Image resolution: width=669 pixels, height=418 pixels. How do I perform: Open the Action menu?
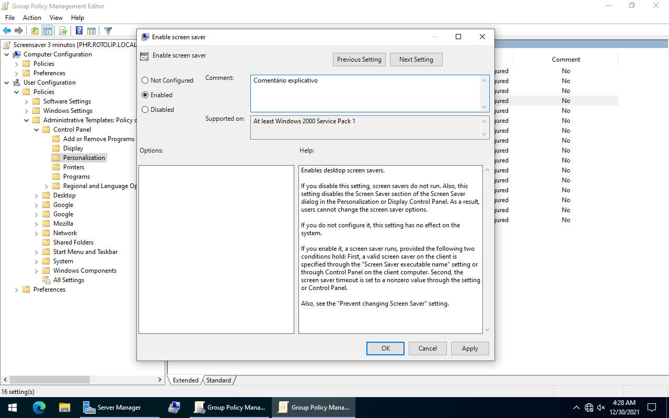point(32,18)
